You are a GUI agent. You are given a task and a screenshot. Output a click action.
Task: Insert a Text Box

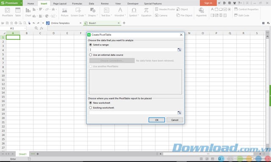pos(106,12)
